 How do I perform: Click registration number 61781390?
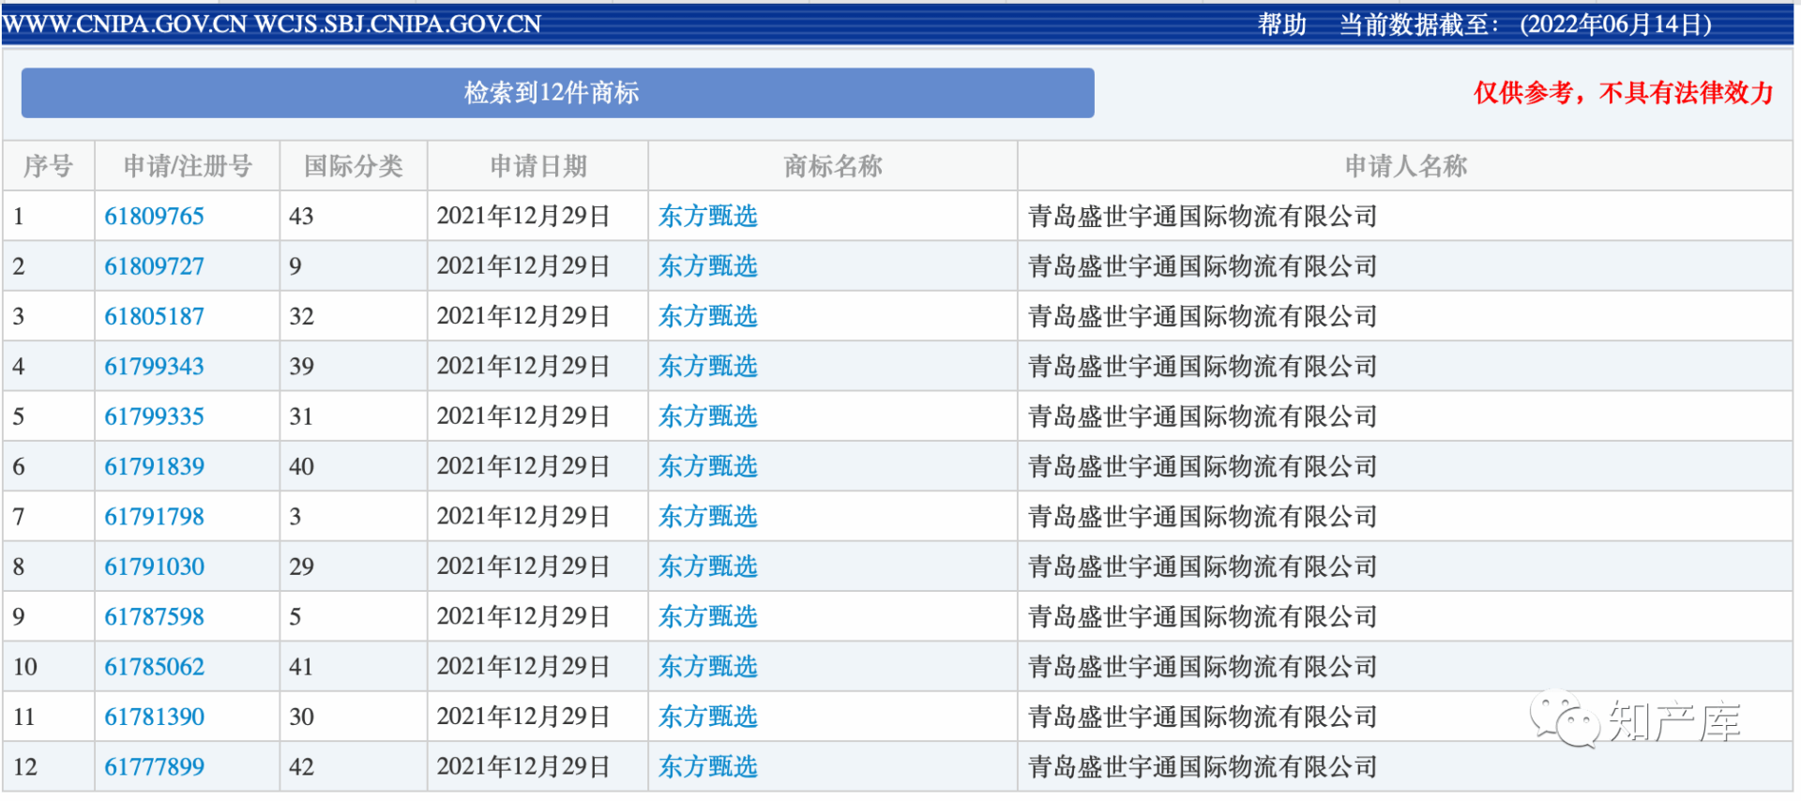154,717
